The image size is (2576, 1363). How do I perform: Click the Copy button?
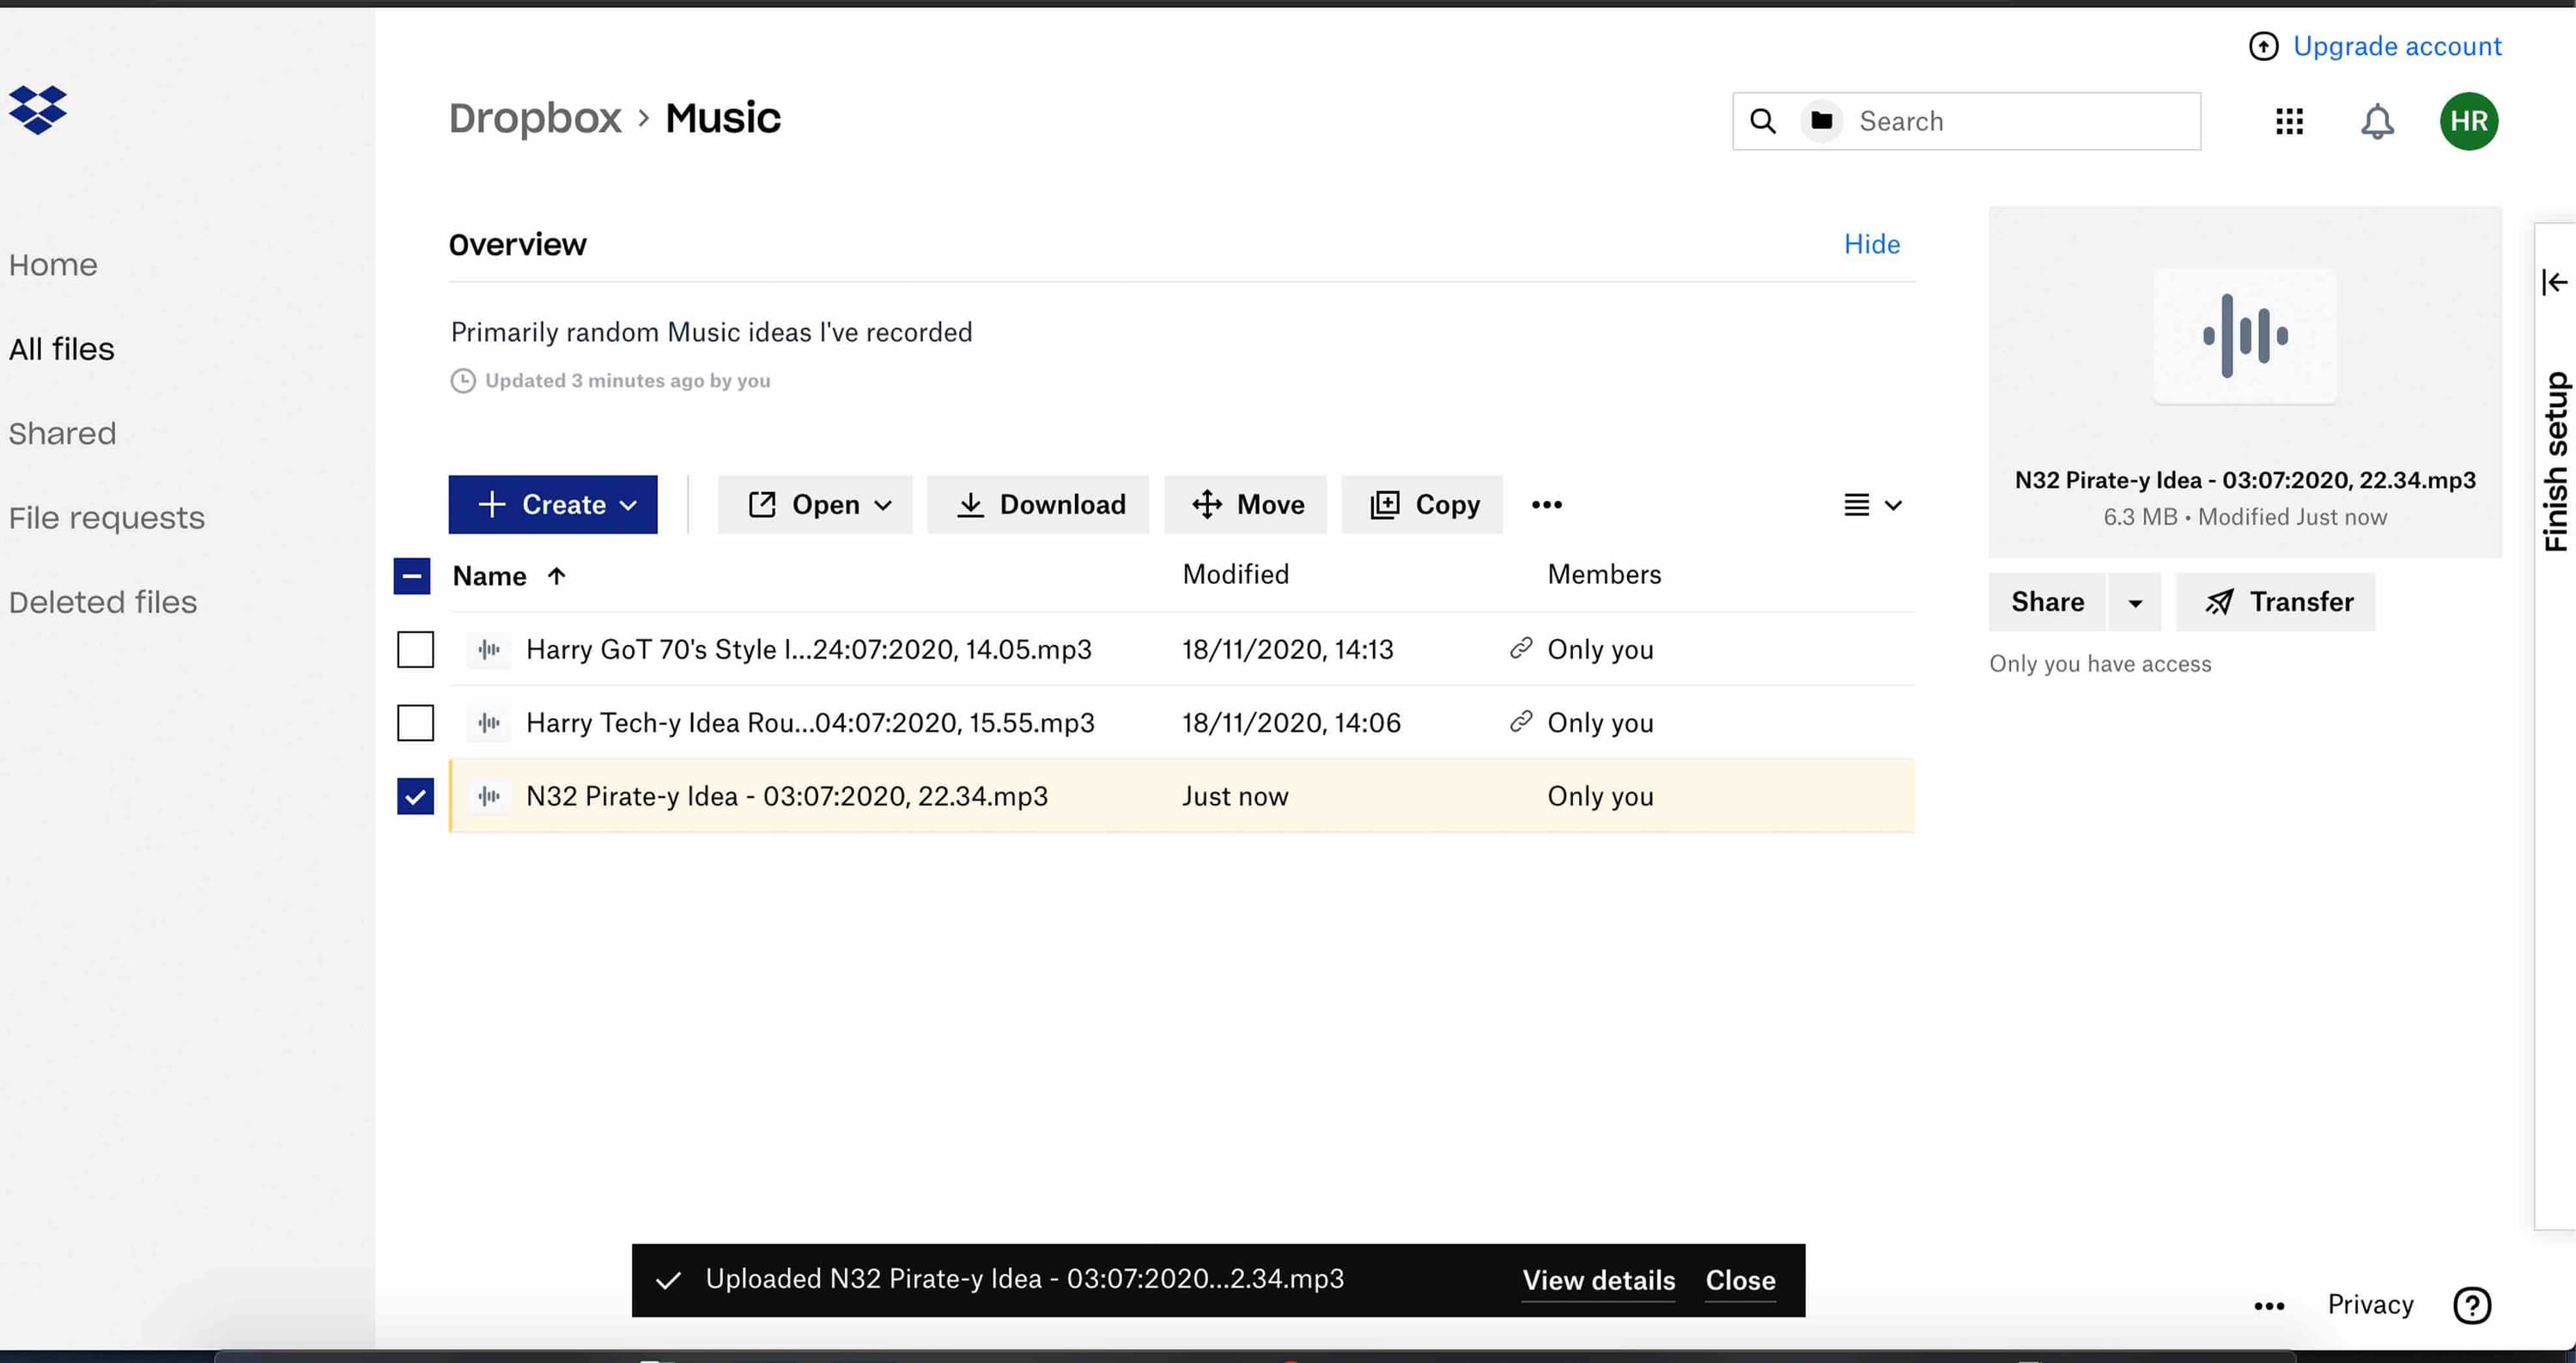coord(1422,504)
